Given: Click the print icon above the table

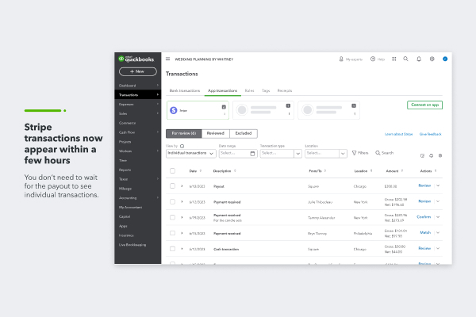Looking at the screenshot, I should [x=431, y=155].
